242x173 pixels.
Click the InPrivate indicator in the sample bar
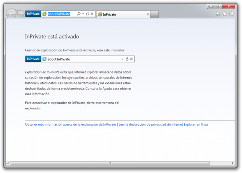click(x=33, y=59)
